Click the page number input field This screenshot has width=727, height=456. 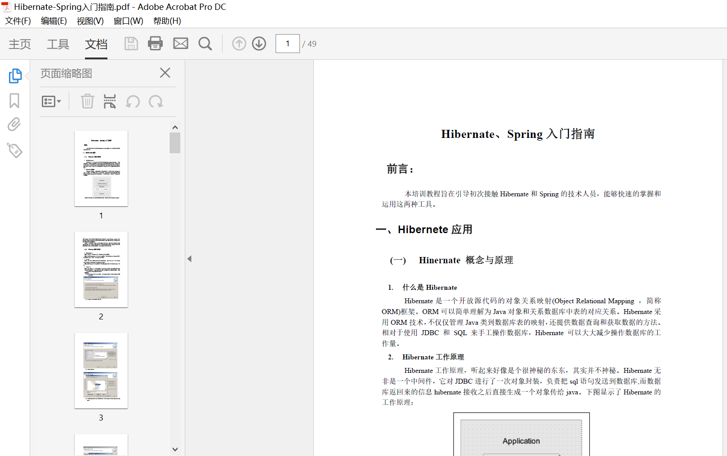pyautogui.click(x=288, y=44)
